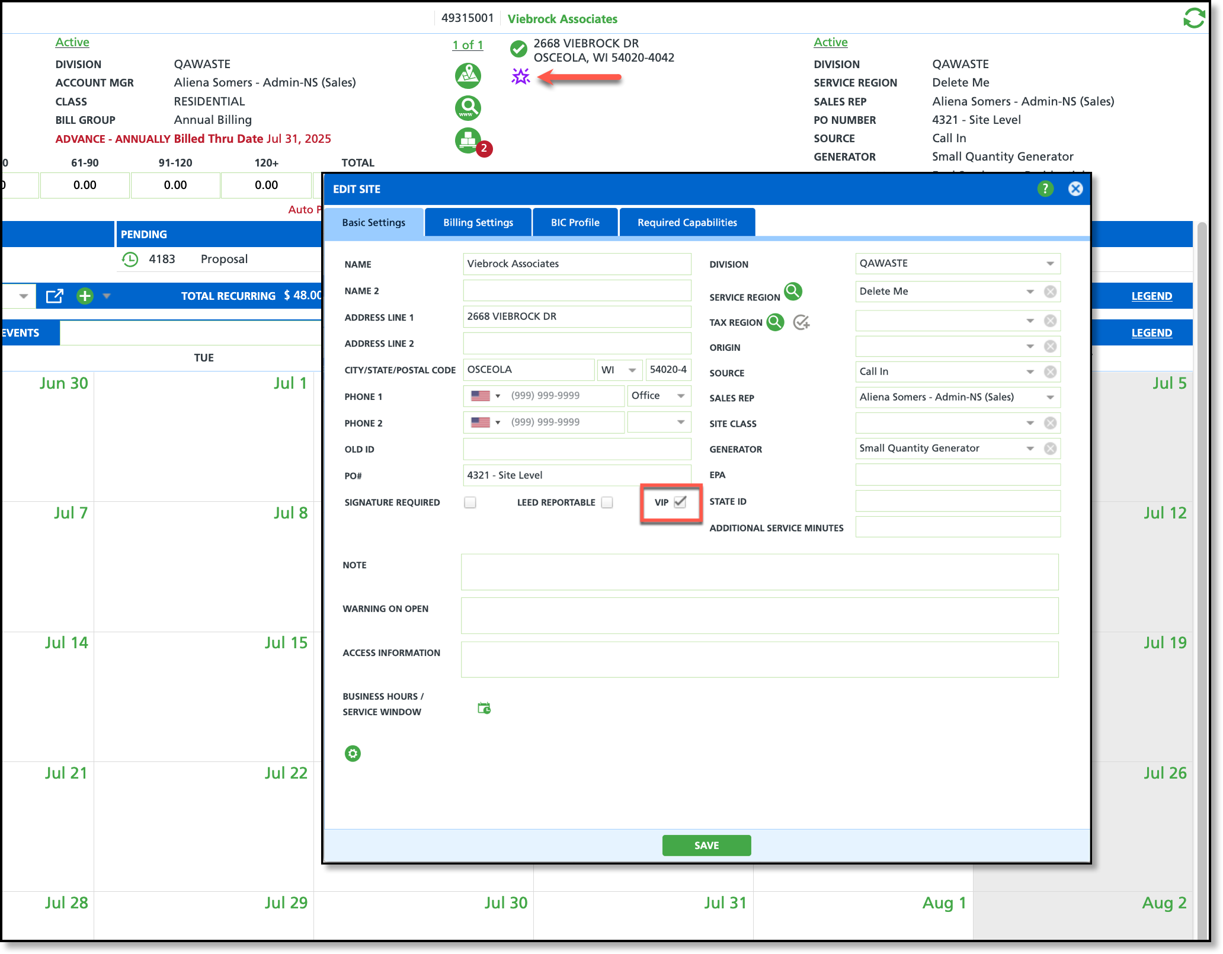The image size is (1223, 954).
Task: Click green plus add service icon
Action: pos(85,296)
